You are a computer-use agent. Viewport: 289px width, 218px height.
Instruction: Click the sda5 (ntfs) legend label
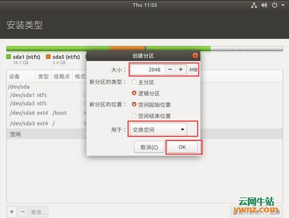click(x=66, y=57)
